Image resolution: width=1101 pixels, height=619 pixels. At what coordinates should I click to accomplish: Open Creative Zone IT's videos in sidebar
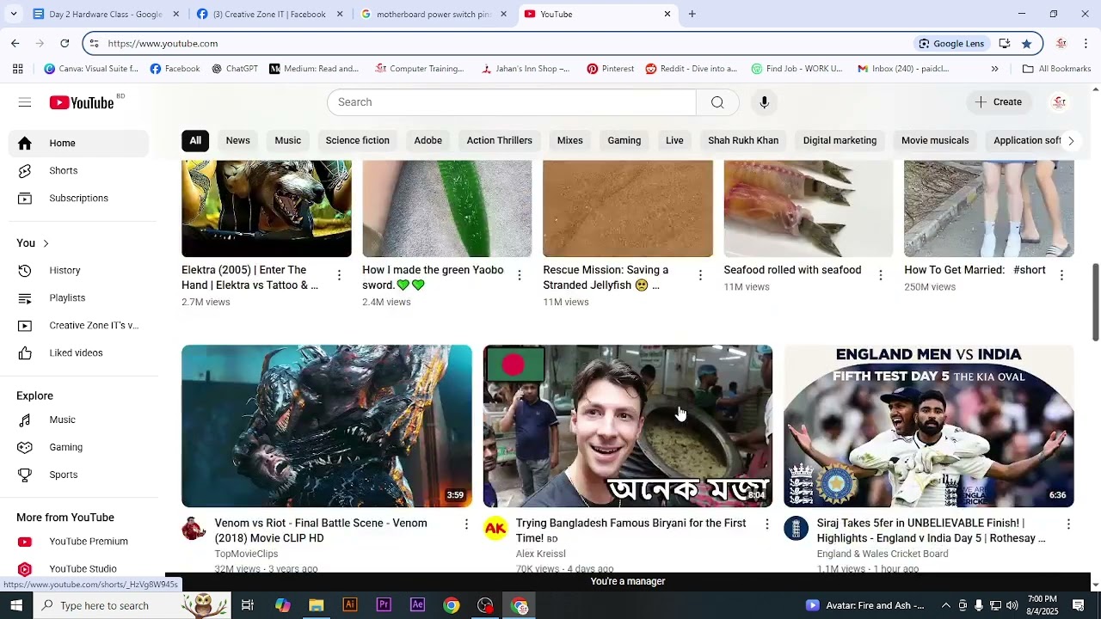point(78,325)
